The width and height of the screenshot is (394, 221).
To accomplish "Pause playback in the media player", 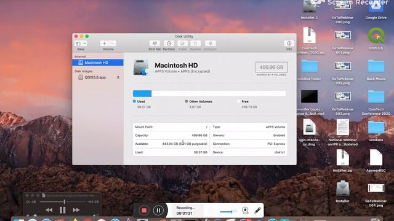I will pyautogui.click(x=63, y=210).
